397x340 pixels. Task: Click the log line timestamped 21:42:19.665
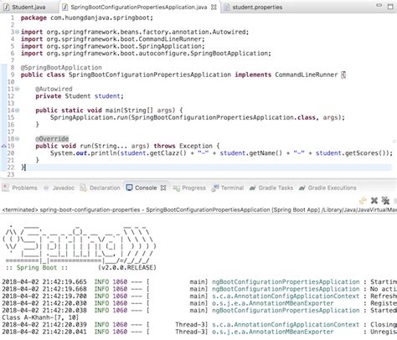(x=199, y=282)
